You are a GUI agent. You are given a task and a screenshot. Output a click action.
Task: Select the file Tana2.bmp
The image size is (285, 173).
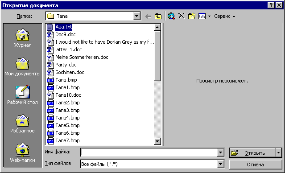(x=67, y=103)
